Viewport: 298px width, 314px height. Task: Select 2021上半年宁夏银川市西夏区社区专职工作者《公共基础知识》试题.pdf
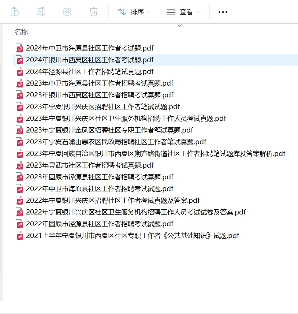click(x=133, y=236)
